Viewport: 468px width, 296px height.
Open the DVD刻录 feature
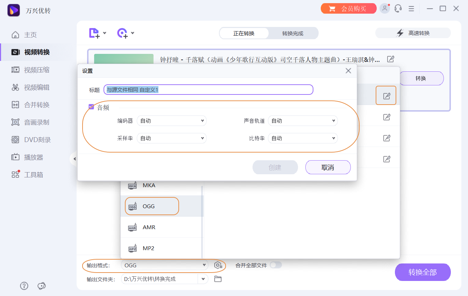(x=33, y=140)
